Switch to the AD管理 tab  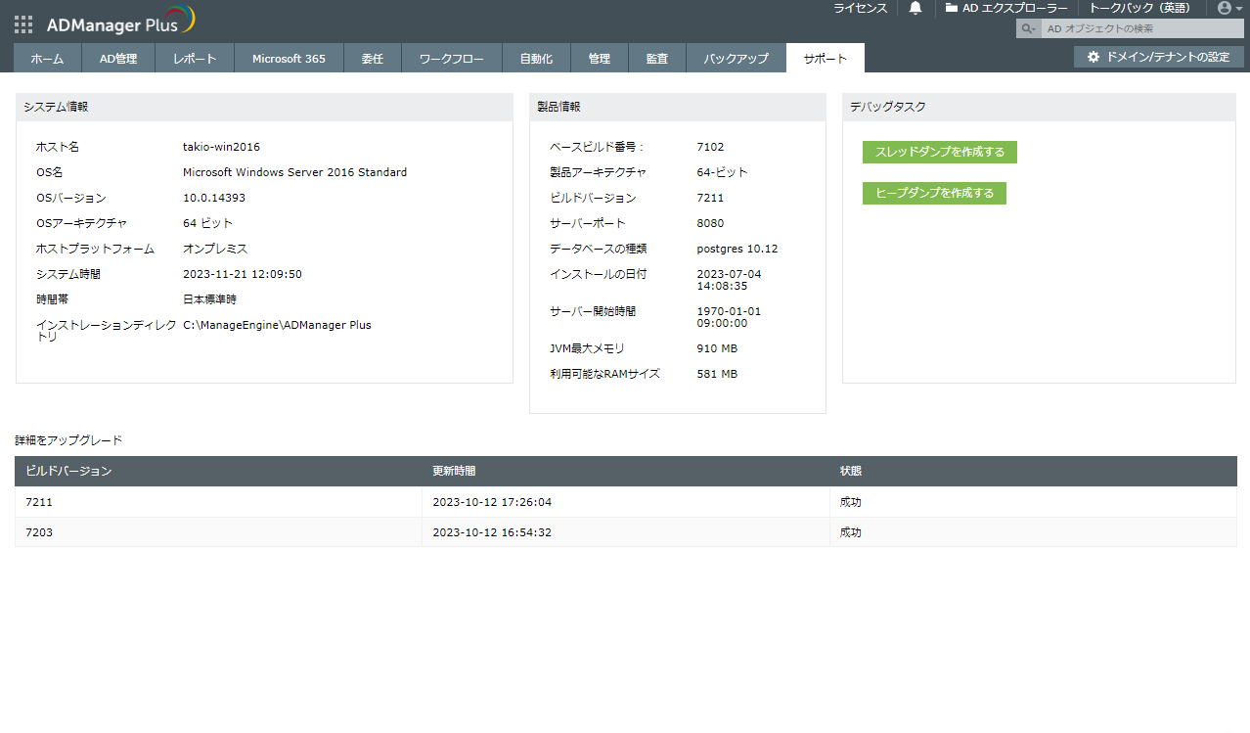pos(118,59)
